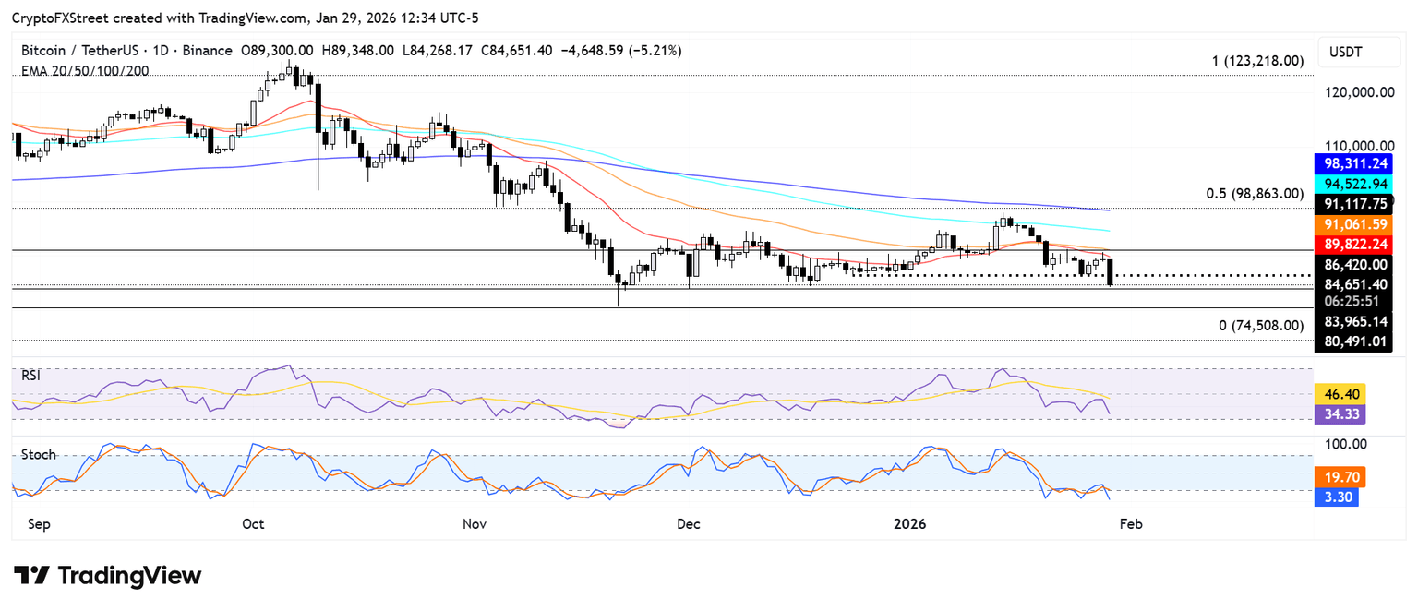1418x611 pixels.
Task: Click the 2026 label on time axis
Action: click(x=910, y=524)
